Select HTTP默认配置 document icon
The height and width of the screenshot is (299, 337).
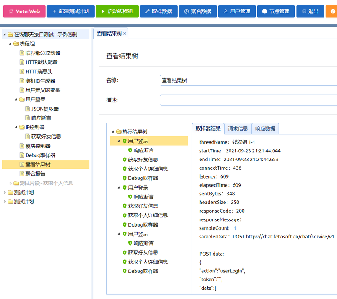pos(22,62)
